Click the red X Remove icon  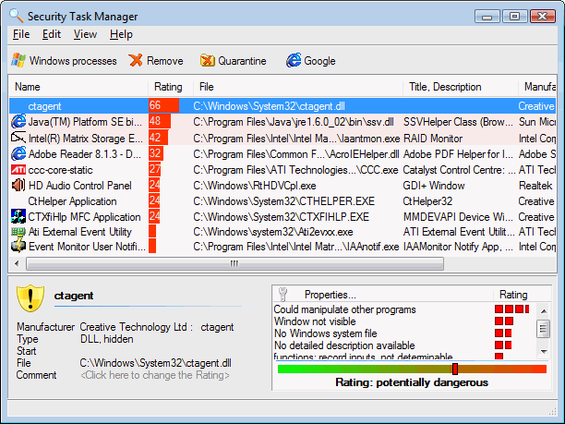pos(136,61)
